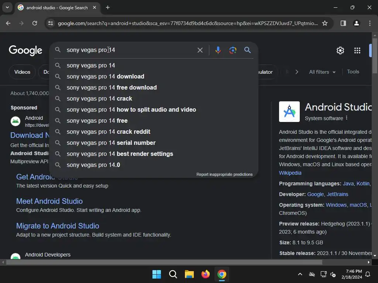Select suggestion sony vegas pro 14 crack
The height and width of the screenshot is (283, 378).
click(154, 99)
